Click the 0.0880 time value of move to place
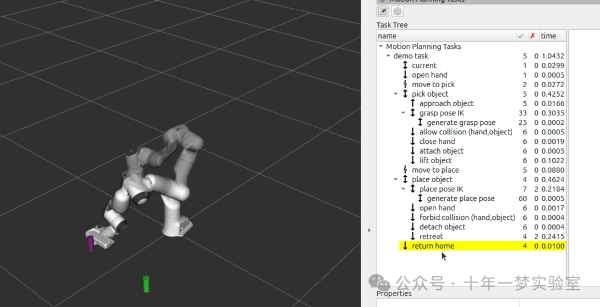 (x=553, y=170)
